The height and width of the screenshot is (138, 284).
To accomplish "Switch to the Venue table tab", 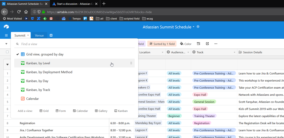I will pyautogui.click(x=39, y=35).
